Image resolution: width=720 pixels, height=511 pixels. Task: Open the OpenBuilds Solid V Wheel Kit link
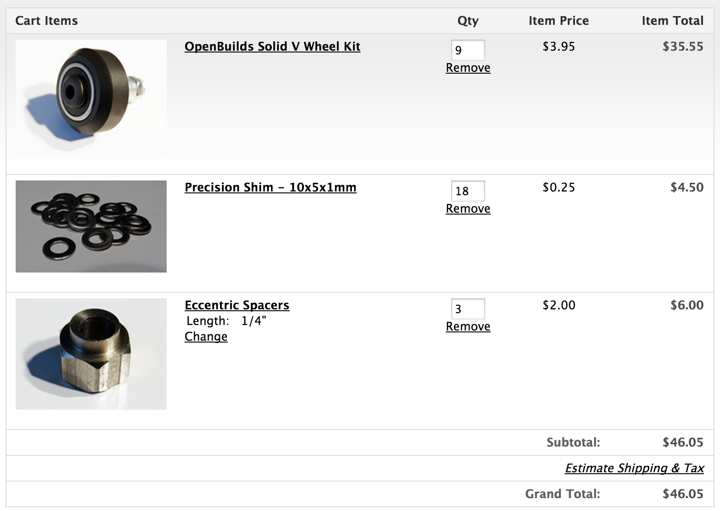[x=272, y=46]
